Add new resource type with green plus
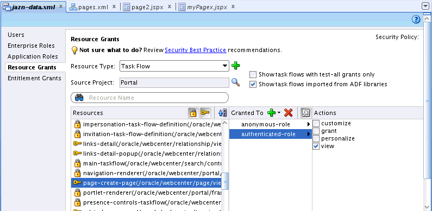This screenshot has height=211, width=432. pyautogui.click(x=235, y=66)
